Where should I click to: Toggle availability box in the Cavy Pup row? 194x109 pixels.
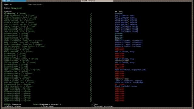(x=91, y=84)
